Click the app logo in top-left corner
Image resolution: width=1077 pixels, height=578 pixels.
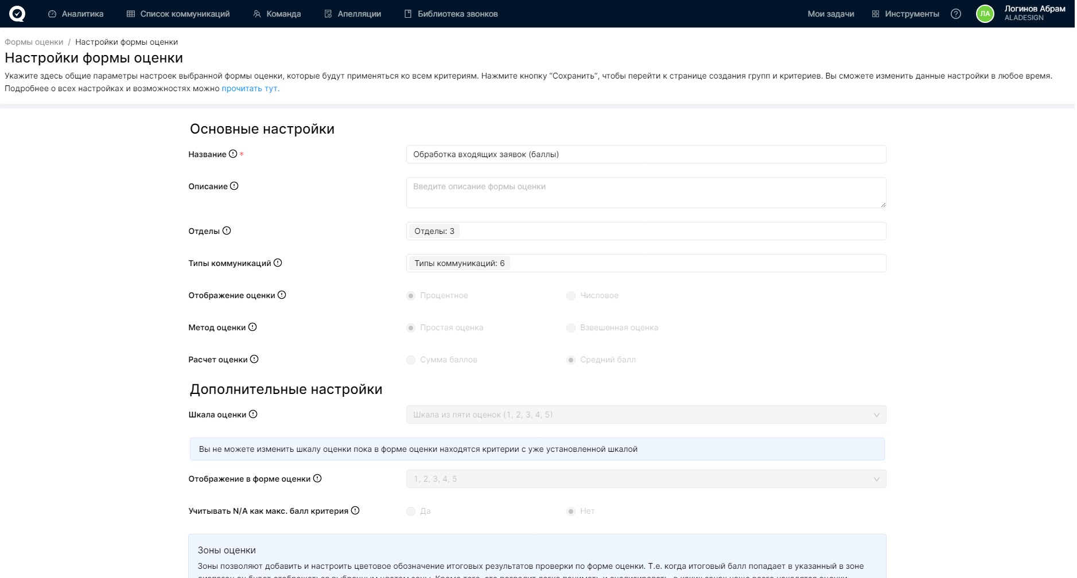coord(17,14)
